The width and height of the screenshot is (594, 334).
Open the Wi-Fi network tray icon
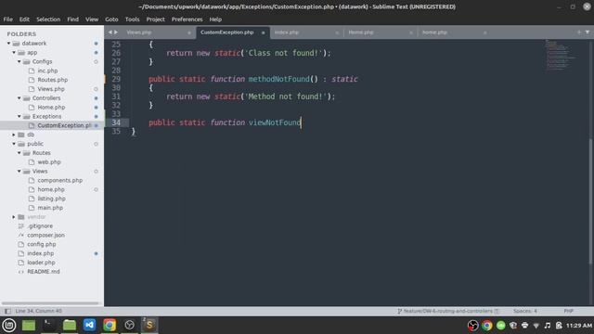pyautogui.click(x=536, y=326)
